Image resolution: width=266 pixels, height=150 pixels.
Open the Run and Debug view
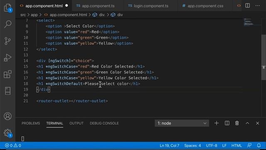7,57
